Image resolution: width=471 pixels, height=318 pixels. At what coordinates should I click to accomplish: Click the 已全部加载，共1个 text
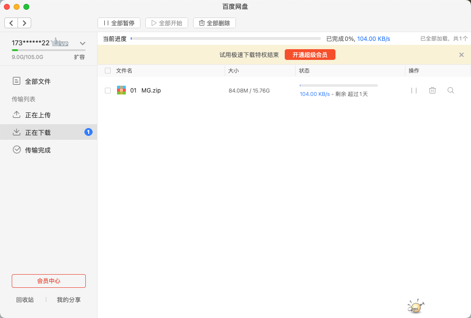pyautogui.click(x=444, y=38)
